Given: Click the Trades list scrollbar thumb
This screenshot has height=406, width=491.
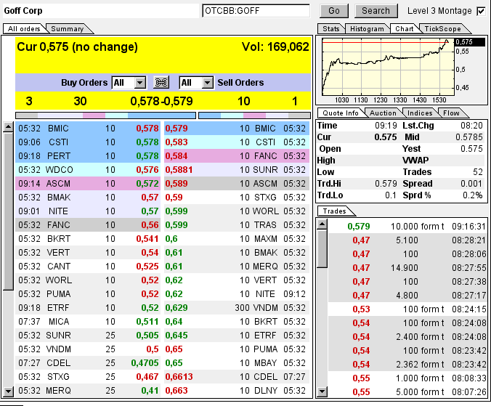Looking at the screenshot, I should pos(322,248).
